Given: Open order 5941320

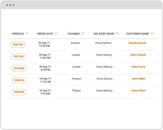Looking at the screenshot, I should click(x=18, y=45).
